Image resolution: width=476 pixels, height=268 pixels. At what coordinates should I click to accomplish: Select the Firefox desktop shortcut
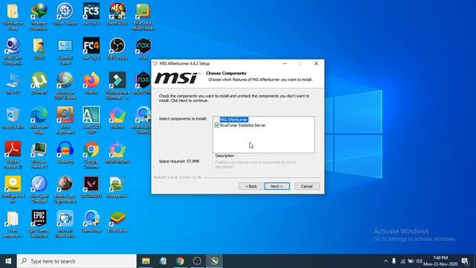[91, 83]
